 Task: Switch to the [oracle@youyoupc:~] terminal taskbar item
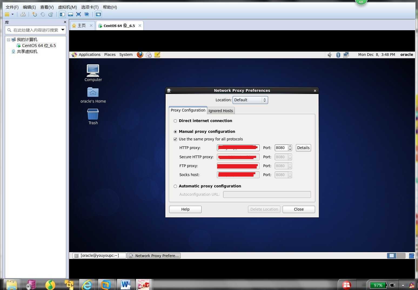click(x=99, y=255)
